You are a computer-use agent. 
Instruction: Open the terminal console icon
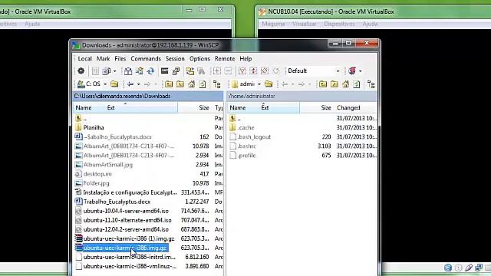[x=164, y=71]
